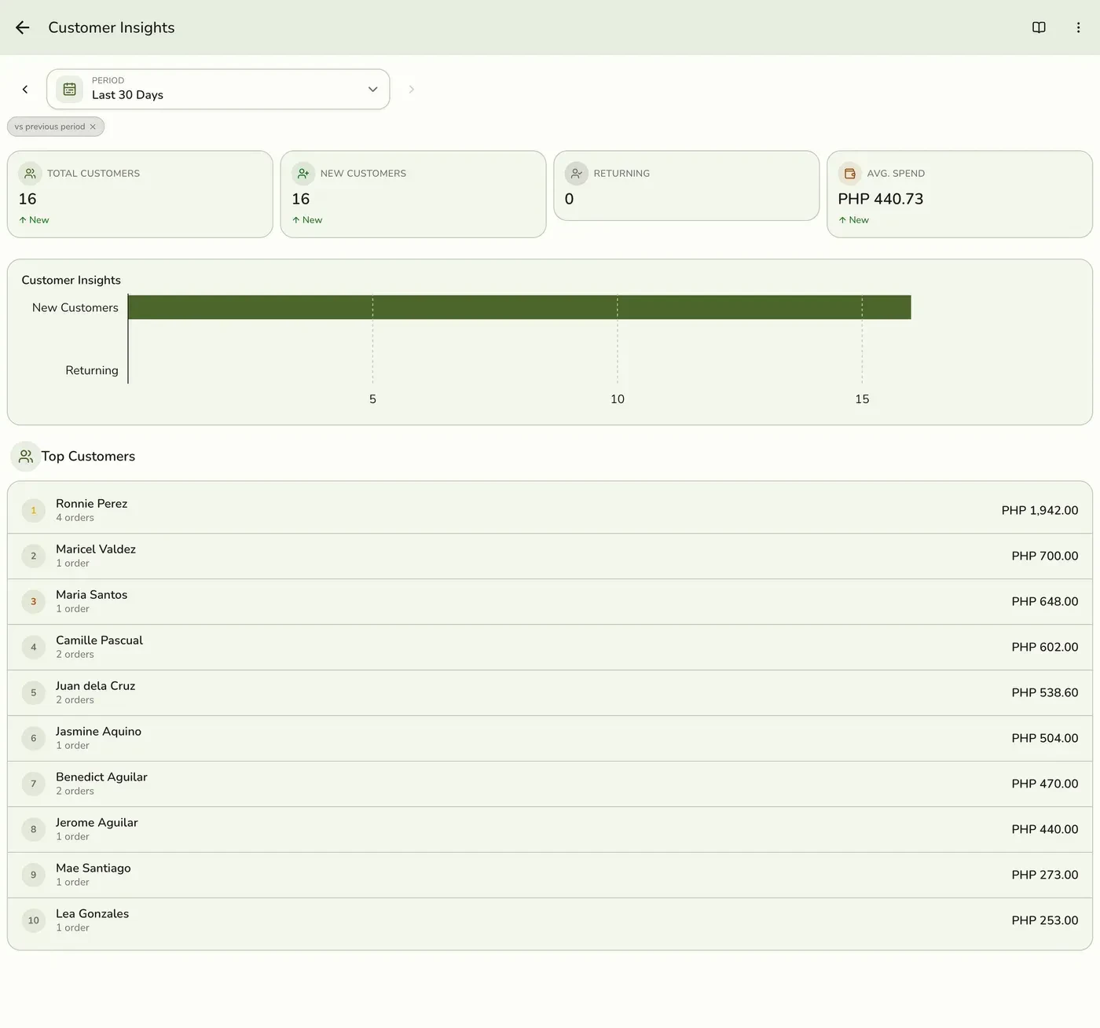This screenshot has height=1028, width=1100.
Task: Click the Top Customers heading
Action: [88, 457]
